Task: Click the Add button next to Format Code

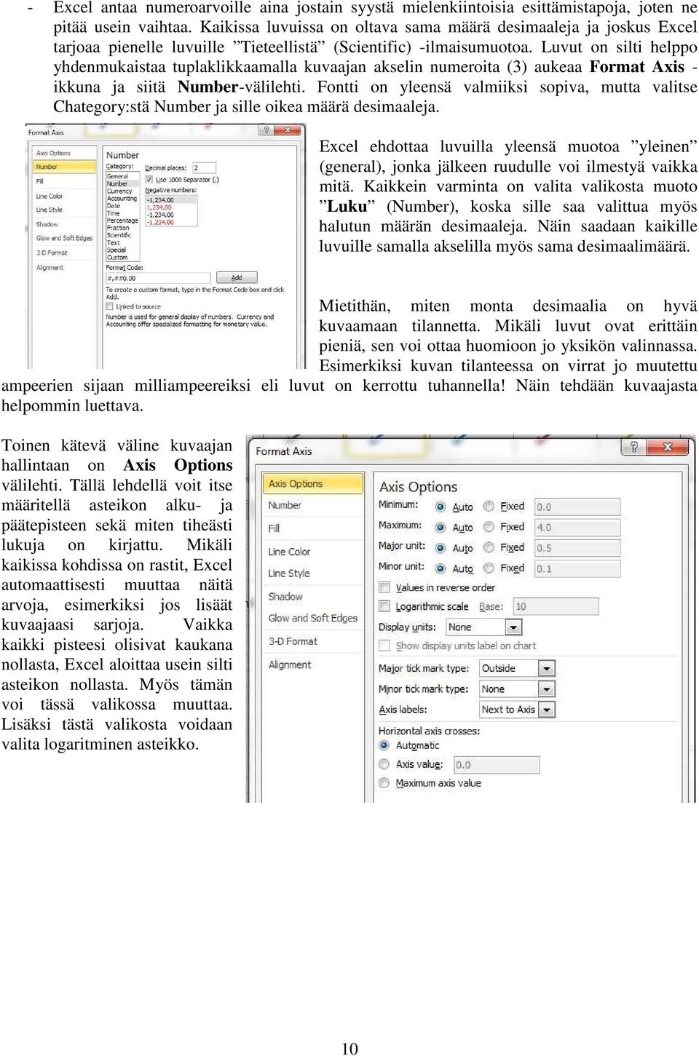Action: click(237, 277)
